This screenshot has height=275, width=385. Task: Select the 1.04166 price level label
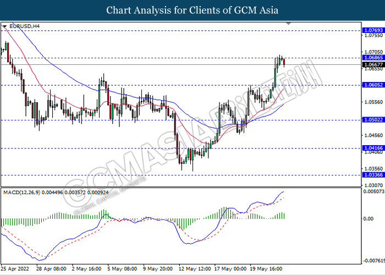[373, 148]
